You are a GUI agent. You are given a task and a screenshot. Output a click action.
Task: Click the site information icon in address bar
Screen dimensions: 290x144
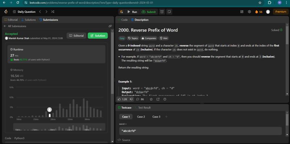[x=26, y=3]
